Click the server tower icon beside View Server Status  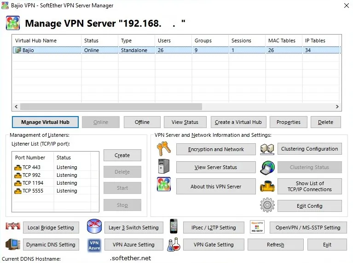164,167
